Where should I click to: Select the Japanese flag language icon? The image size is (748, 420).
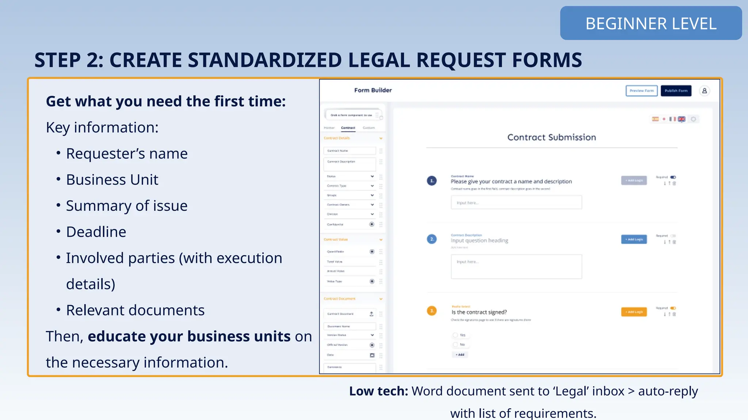pyautogui.click(x=664, y=119)
